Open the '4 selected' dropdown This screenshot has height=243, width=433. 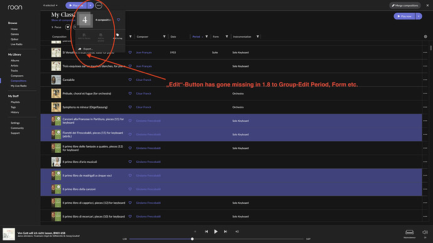tap(50, 5)
